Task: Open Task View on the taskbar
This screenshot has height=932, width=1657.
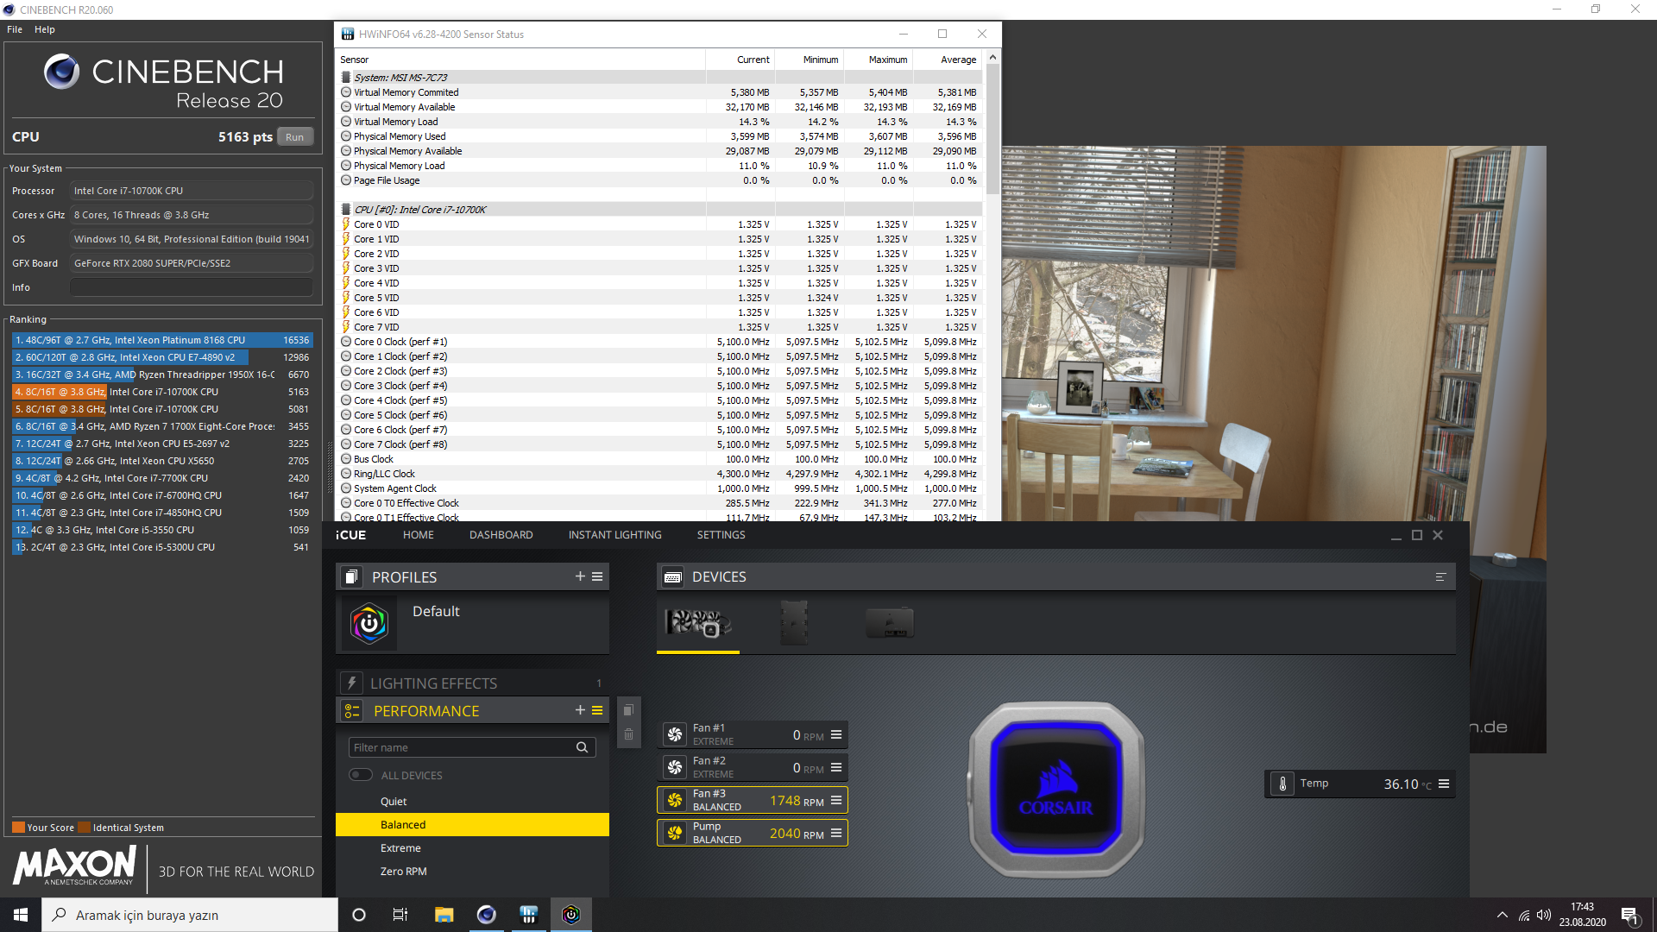Action: point(400,915)
